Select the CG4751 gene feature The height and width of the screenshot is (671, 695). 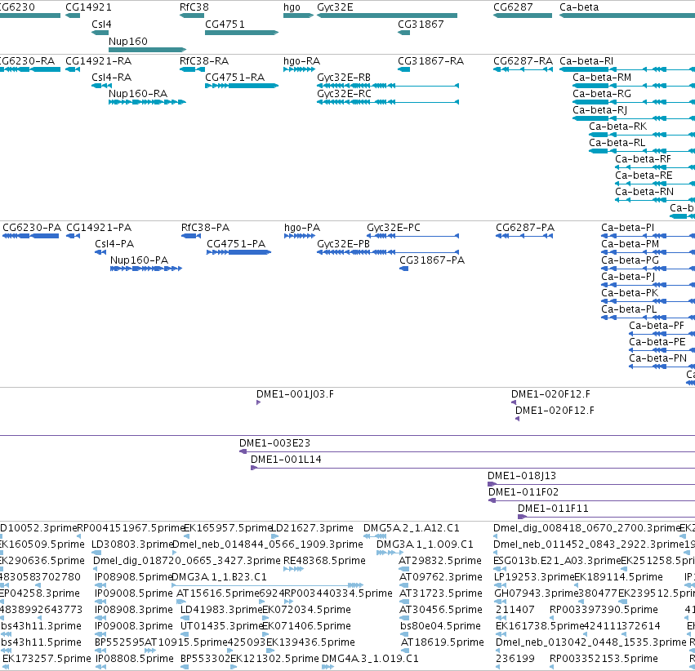point(242,33)
